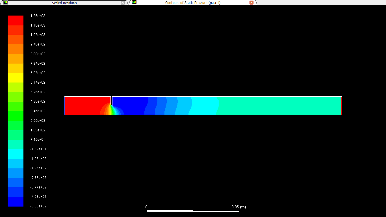The height and width of the screenshot is (217, 386).
Task: Click the -1.97e+02 legend value
Action: click(x=38, y=168)
